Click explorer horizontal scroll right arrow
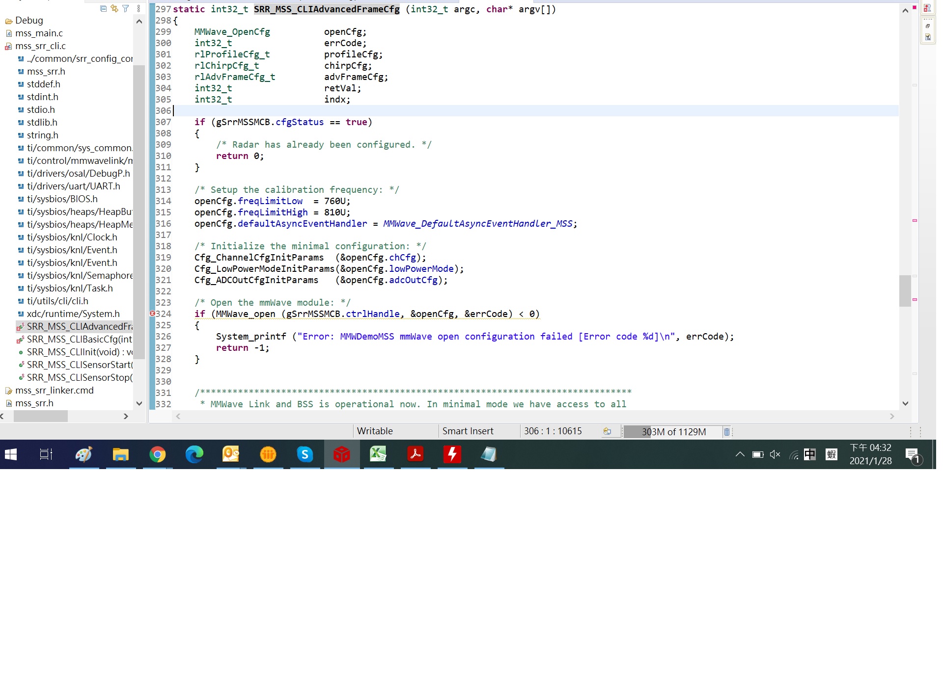Image resolution: width=943 pixels, height=683 pixels. tap(126, 417)
